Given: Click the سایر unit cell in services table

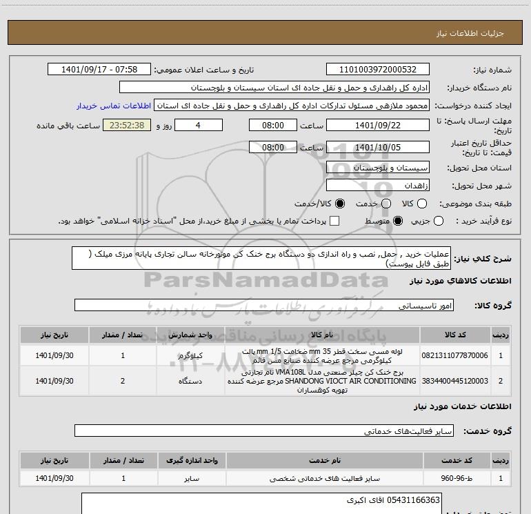Looking at the screenshot, I should click(x=192, y=478).
